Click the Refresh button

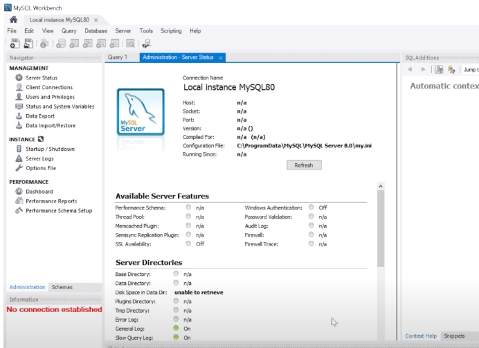304,165
